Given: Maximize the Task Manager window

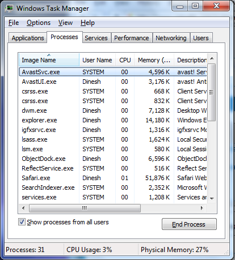Looking at the screenshot, I should (x=195, y=6).
